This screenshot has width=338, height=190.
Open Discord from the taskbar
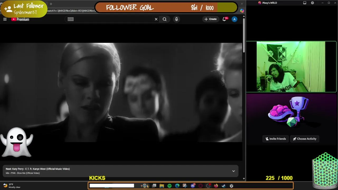(x=193, y=186)
